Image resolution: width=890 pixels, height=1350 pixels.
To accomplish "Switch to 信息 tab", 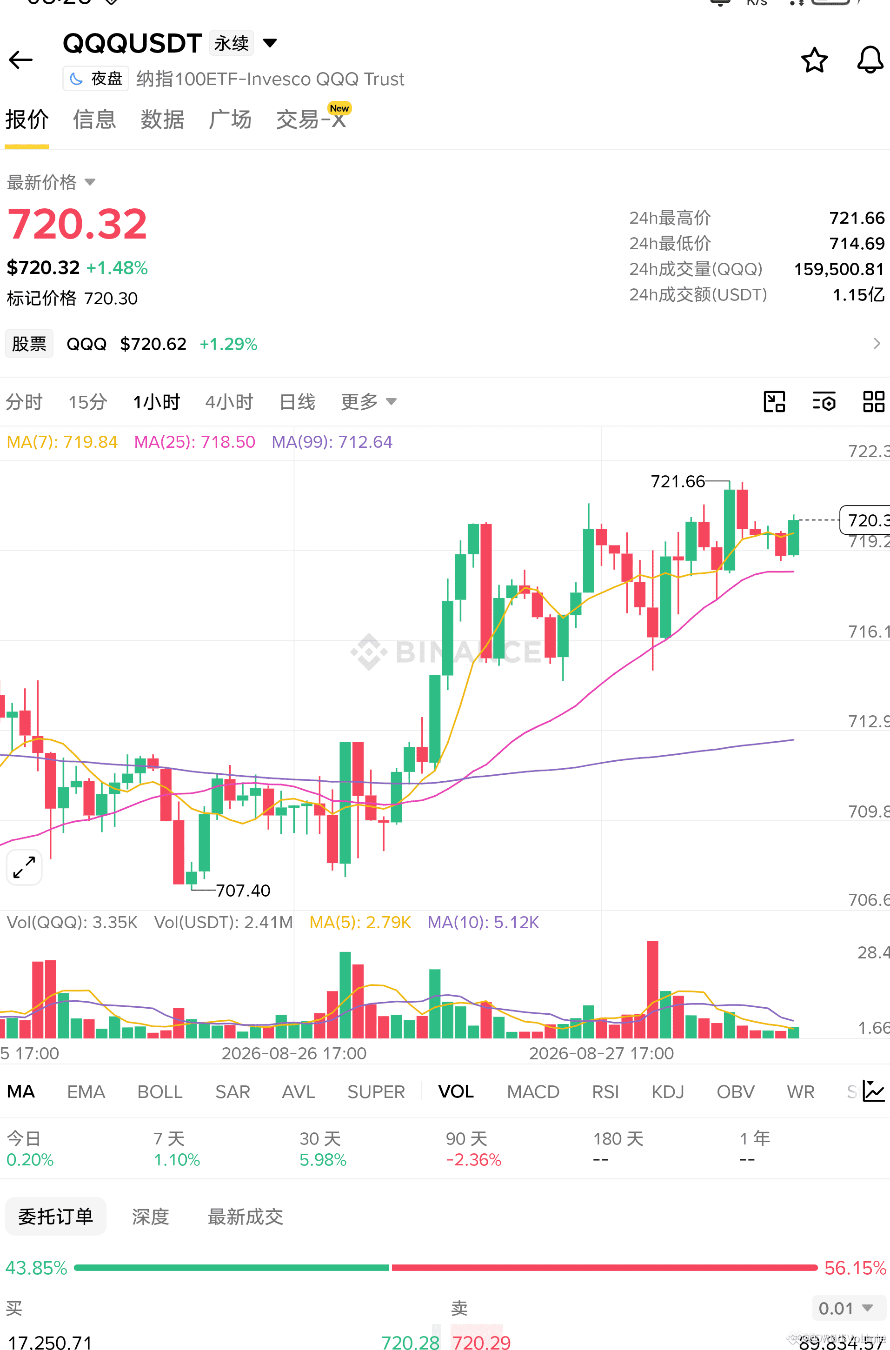I will point(94,120).
